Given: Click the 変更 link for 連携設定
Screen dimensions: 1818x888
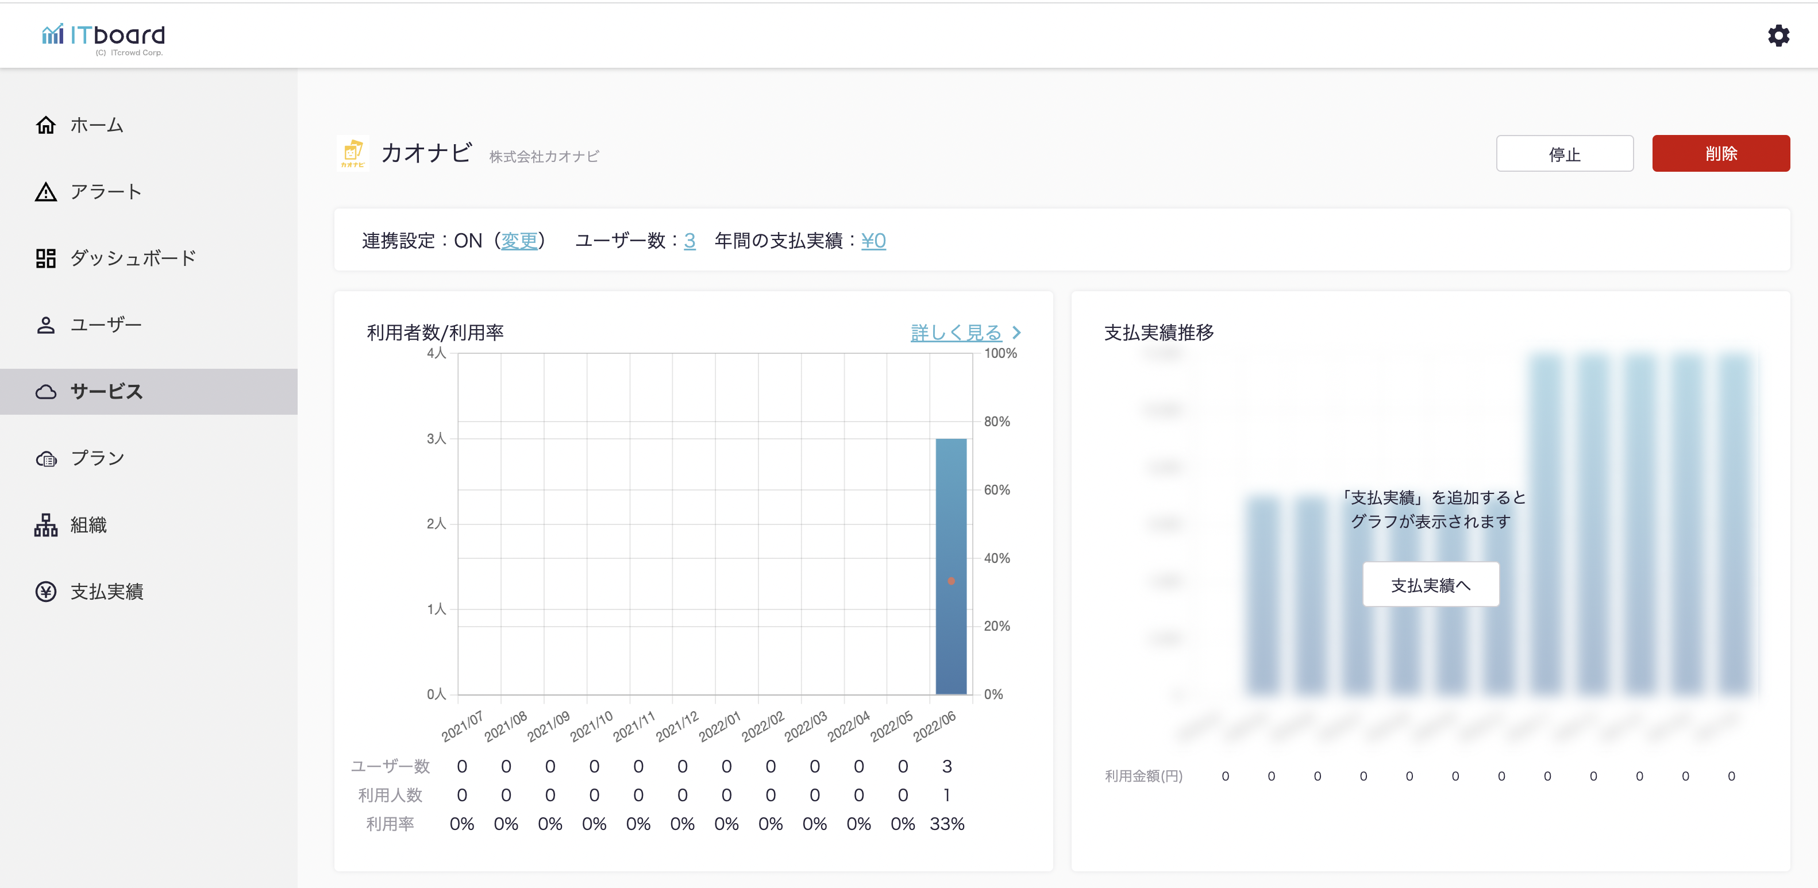Looking at the screenshot, I should pos(519,241).
